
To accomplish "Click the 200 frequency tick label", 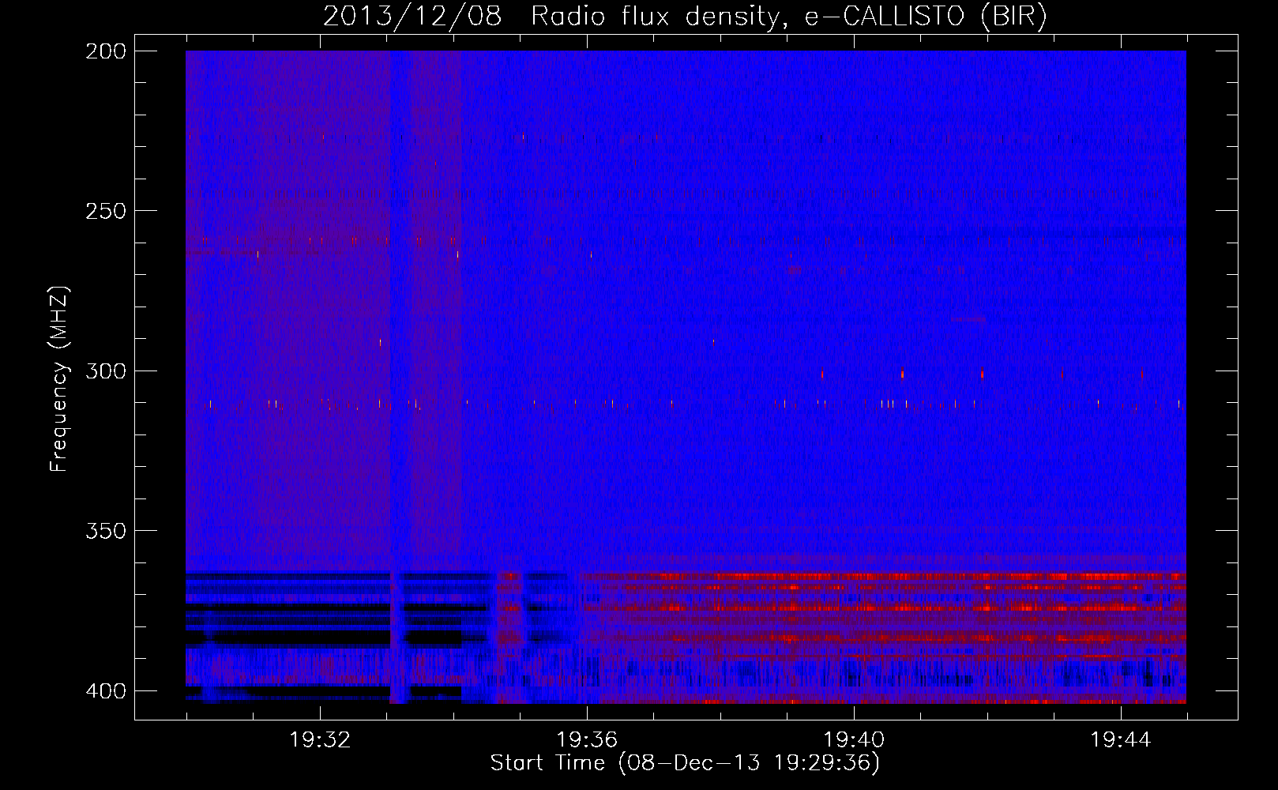I will point(106,51).
